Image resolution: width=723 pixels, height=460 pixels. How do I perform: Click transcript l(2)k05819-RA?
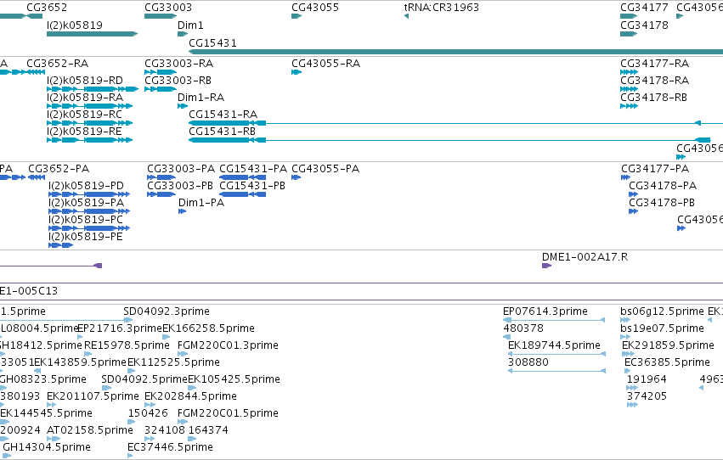point(89,106)
